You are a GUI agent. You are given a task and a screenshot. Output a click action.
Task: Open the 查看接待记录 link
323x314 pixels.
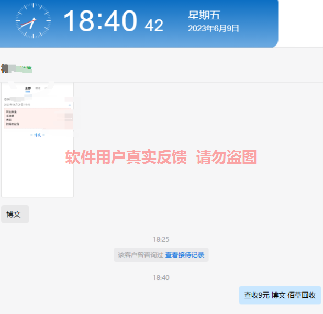click(x=185, y=255)
